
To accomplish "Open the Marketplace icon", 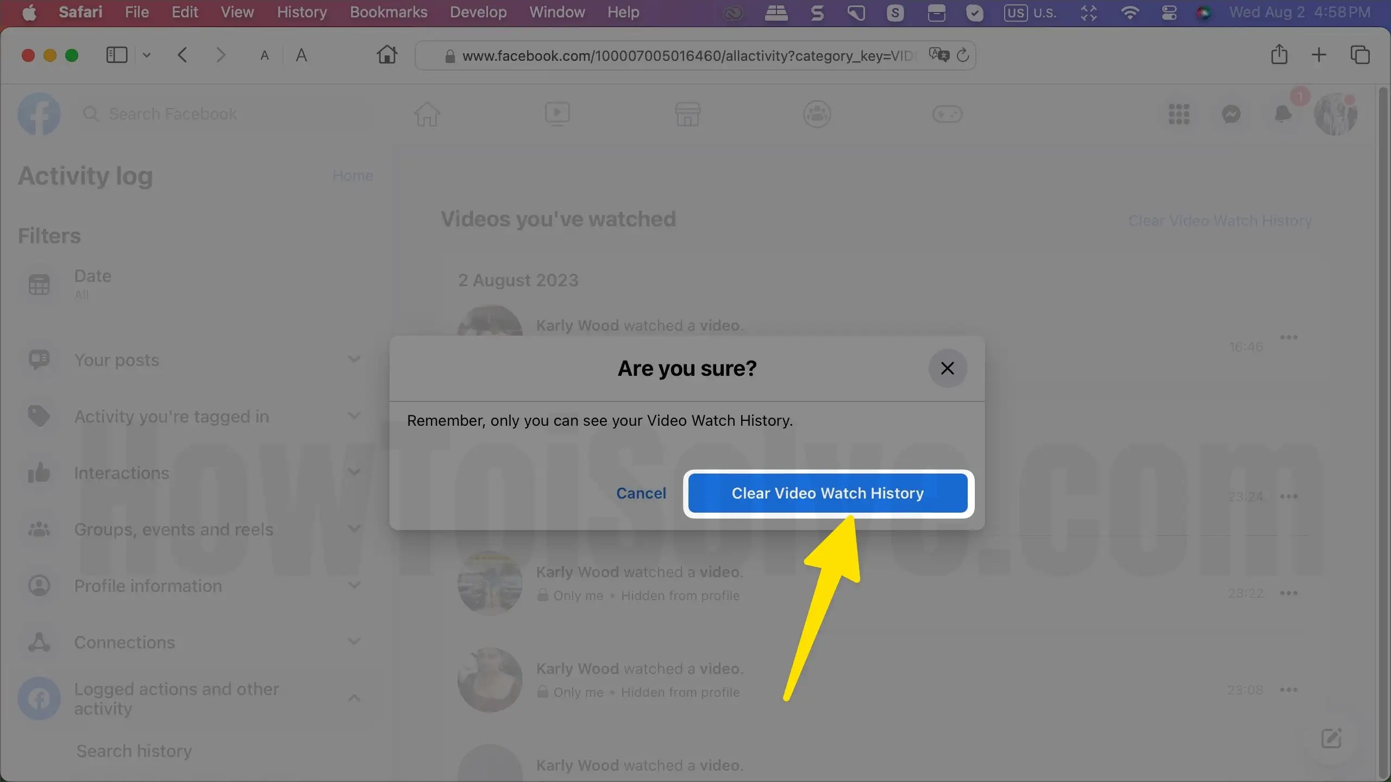I will click(x=687, y=114).
